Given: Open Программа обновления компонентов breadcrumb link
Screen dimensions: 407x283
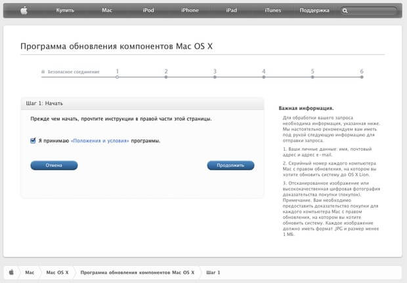Looking at the screenshot, I should pyautogui.click(x=137, y=273).
